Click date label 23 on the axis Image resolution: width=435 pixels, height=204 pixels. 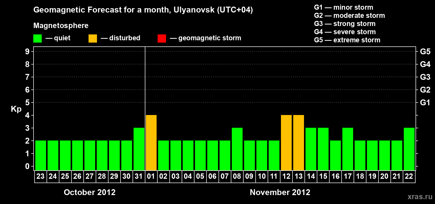pos(40,176)
